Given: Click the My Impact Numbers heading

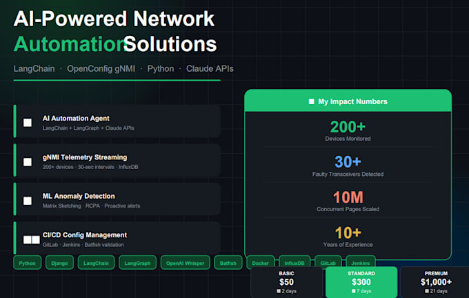Looking at the screenshot, I should point(352,101).
